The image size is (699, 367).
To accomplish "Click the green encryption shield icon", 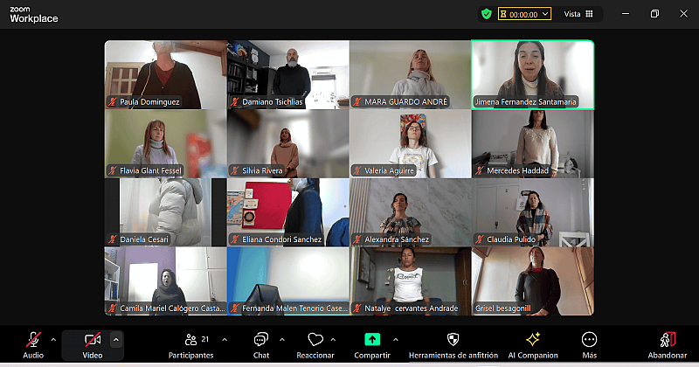I will 486,14.
